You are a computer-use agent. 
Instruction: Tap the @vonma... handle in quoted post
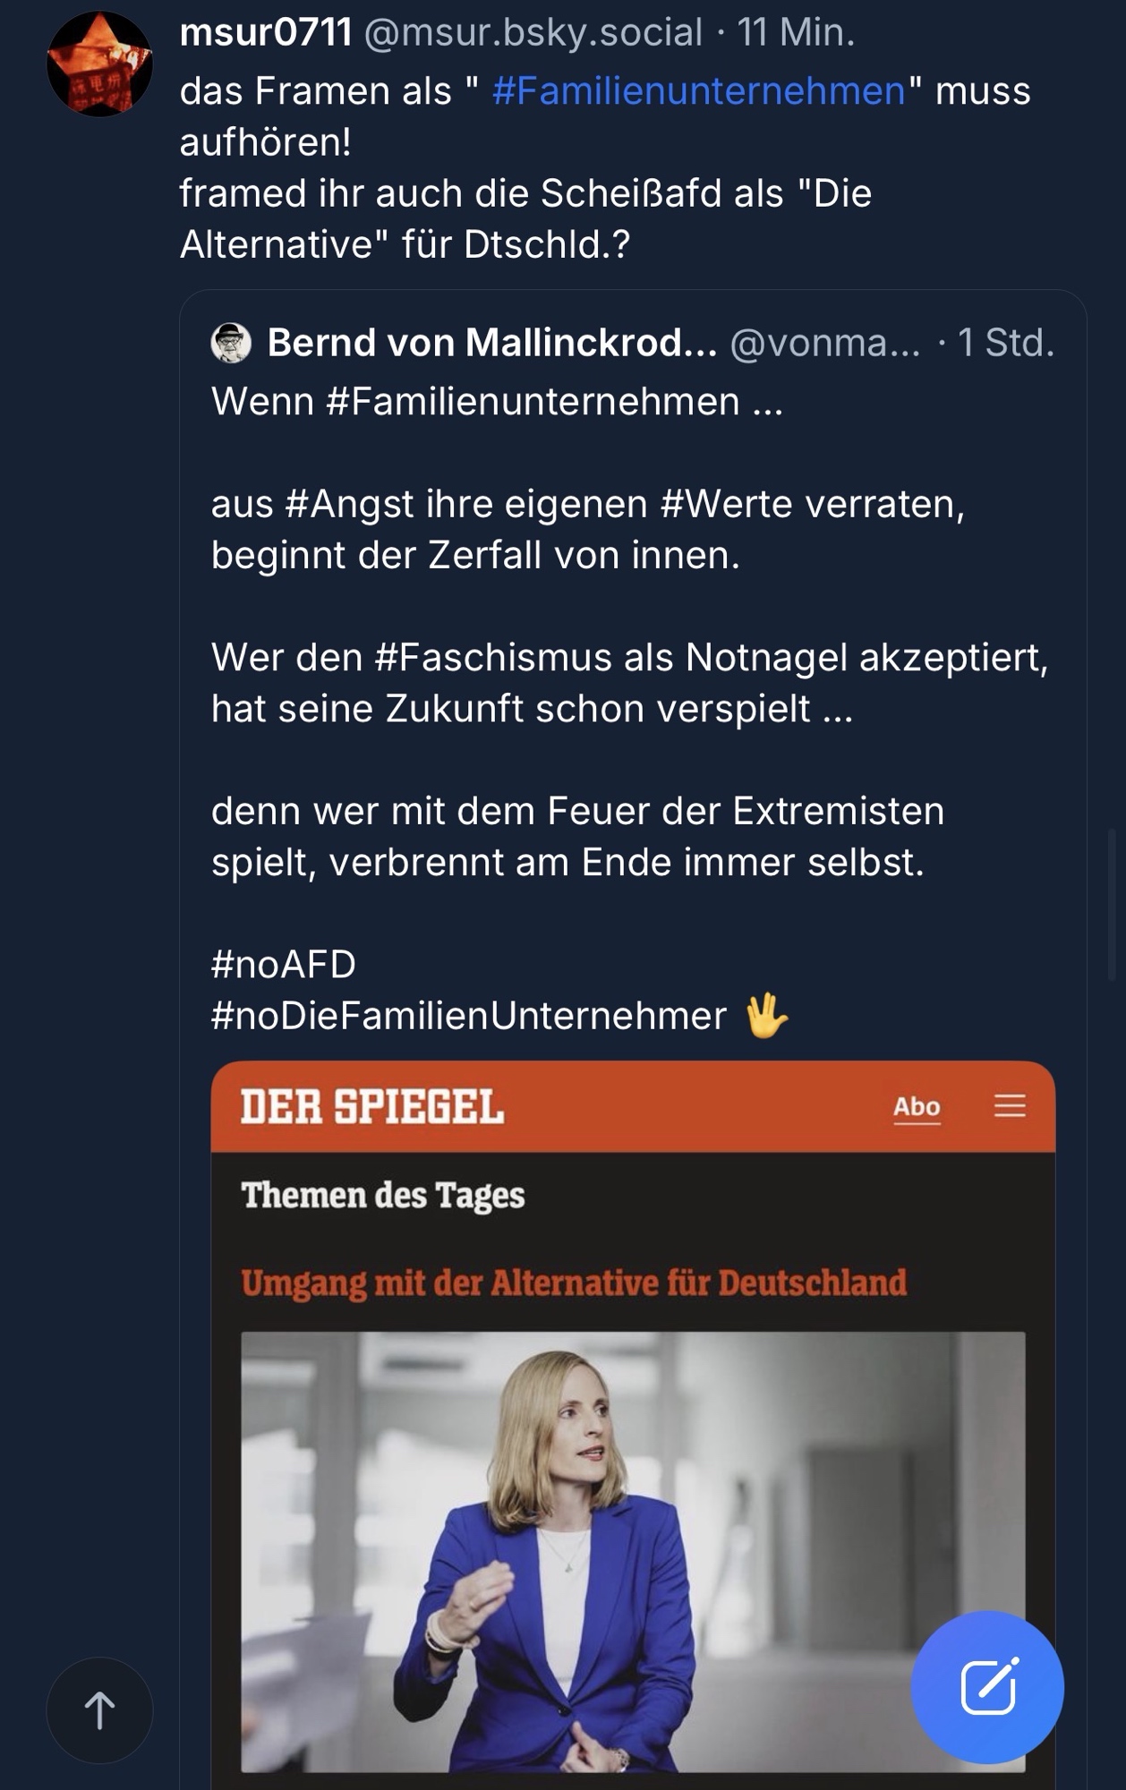point(824,343)
